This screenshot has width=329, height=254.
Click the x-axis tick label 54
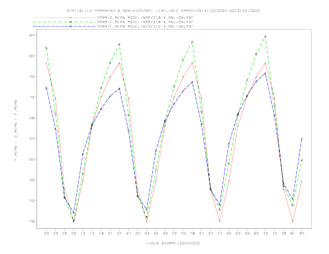211,233
